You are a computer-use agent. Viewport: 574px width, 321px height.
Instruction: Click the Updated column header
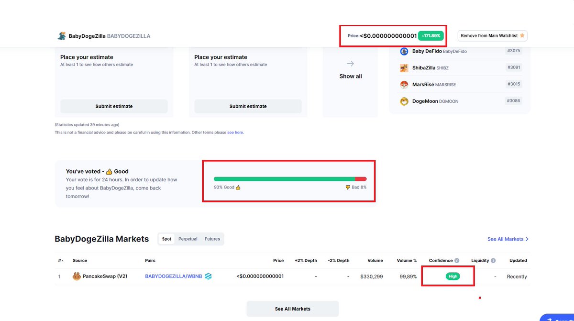pos(518,261)
